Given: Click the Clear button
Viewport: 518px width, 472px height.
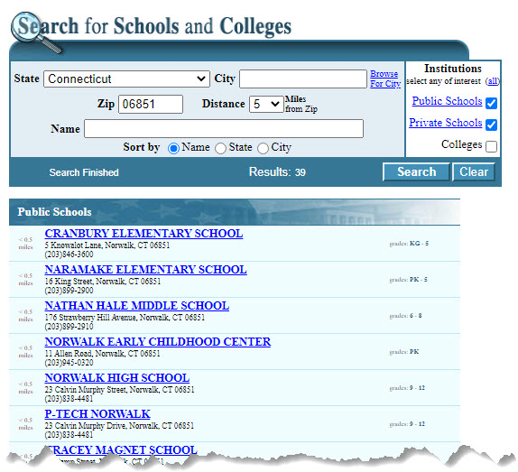Looking at the screenshot, I should point(474,171).
